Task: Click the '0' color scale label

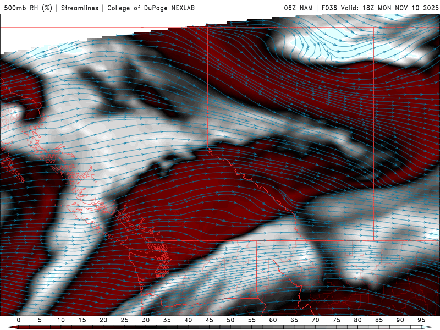Action: click(19, 320)
